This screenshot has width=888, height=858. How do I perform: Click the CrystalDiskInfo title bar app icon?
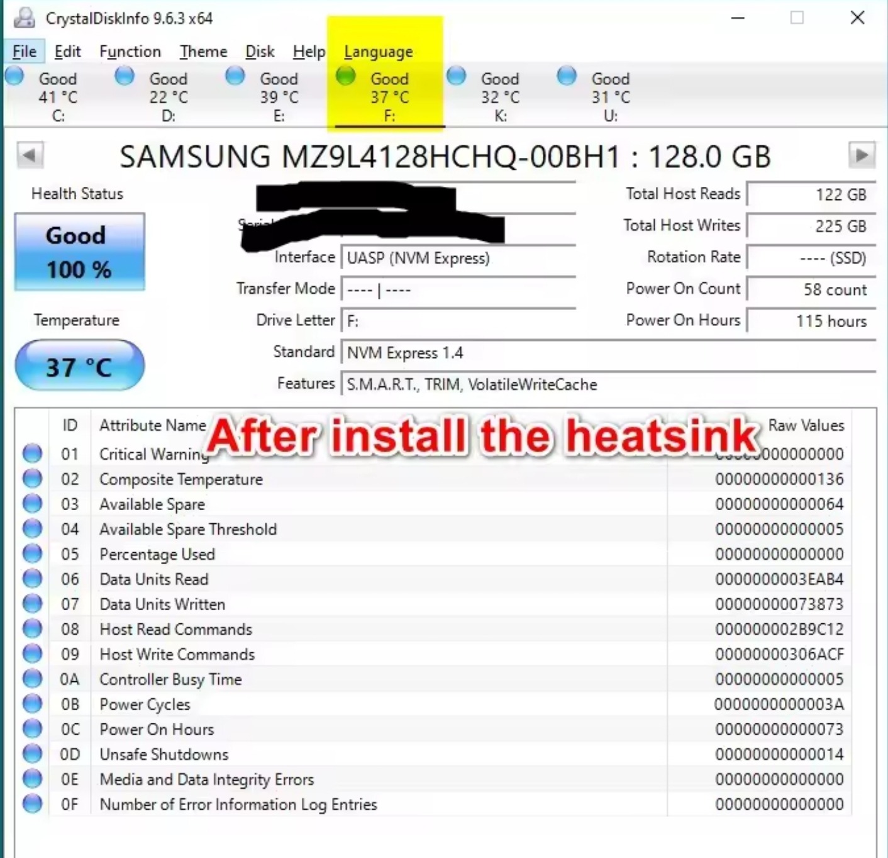point(25,18)
